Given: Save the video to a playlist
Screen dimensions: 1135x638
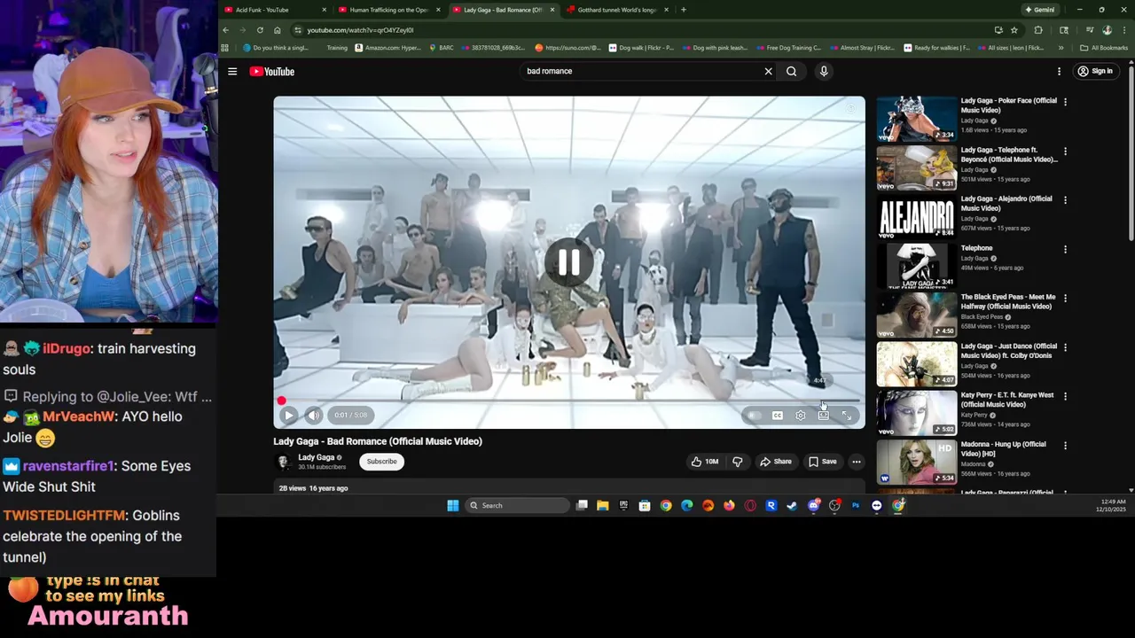Looking at the screenshot, I should (x=823, y=461).
